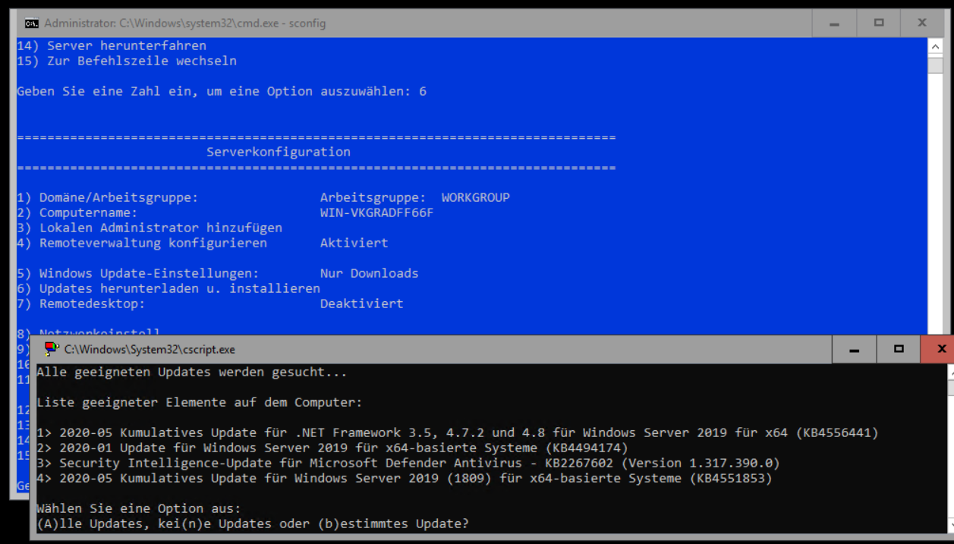Click the scroll-down arrow in the cscript window
Image resolution: width=954 pixels, height=544 pixels.
[950, 524]
